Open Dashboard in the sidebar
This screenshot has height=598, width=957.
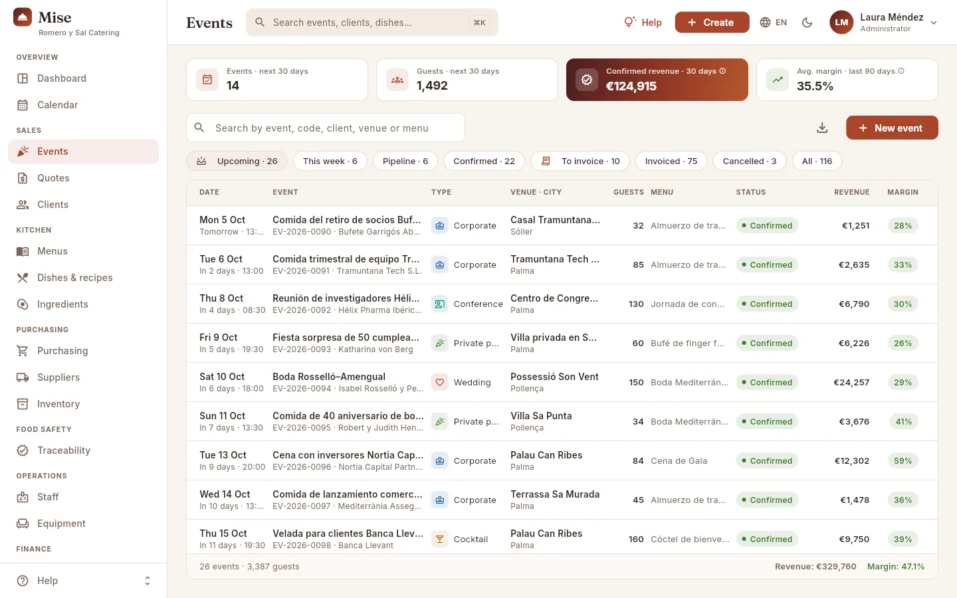pyautogui.click(x=83, y=78)
